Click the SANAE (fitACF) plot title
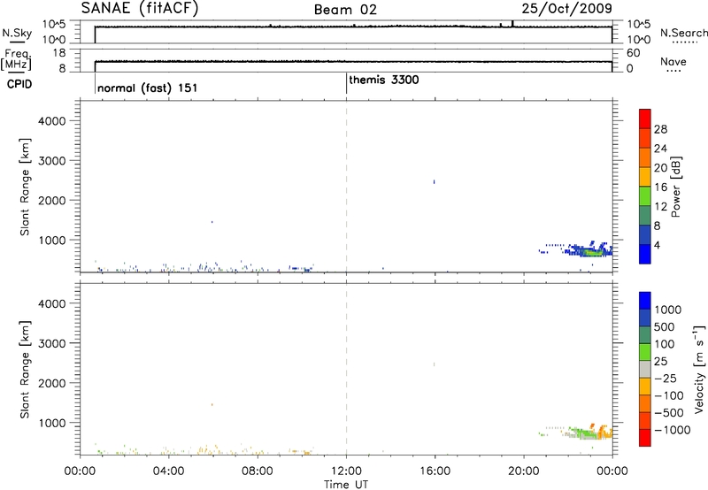The height and width of the screenshot is (490, 708). [140, 8]
